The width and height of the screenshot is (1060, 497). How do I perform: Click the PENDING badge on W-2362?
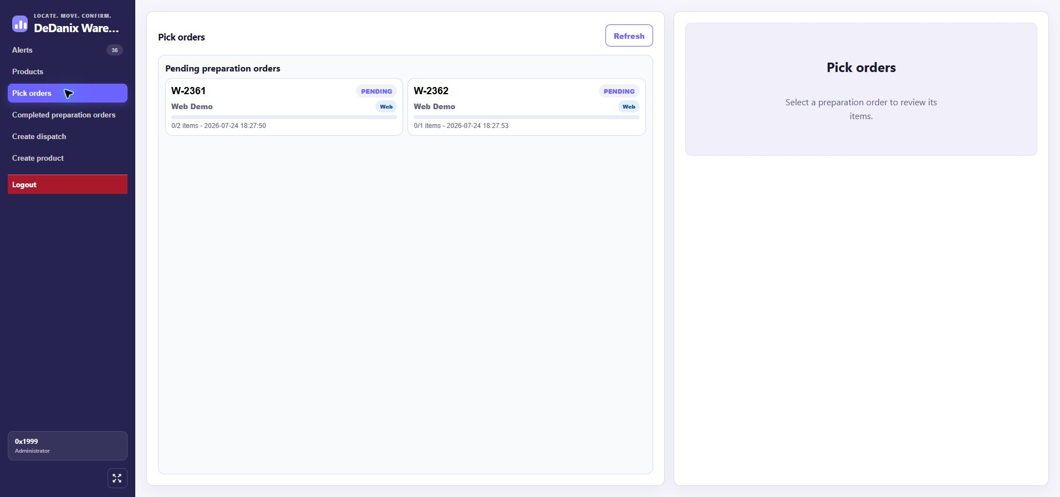click(x=619, y=91)
